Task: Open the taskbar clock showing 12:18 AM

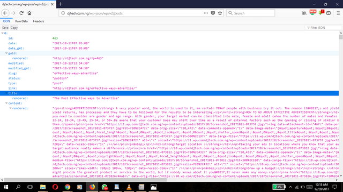Action: (x=322, y=187)
